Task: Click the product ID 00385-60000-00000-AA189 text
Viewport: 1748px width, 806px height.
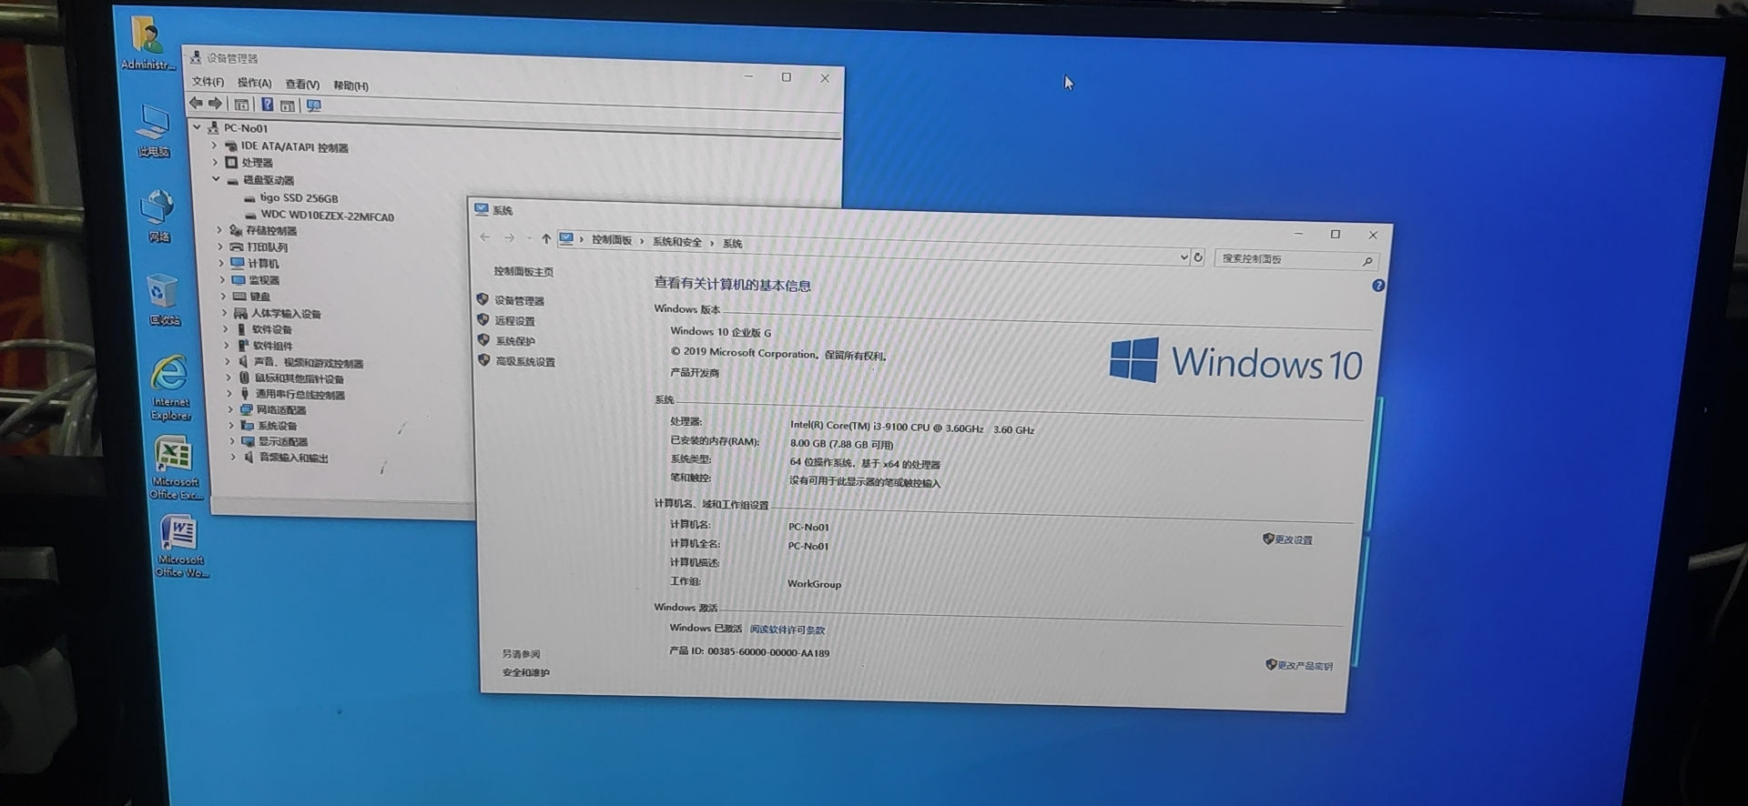Action: (x=768, y=652)
